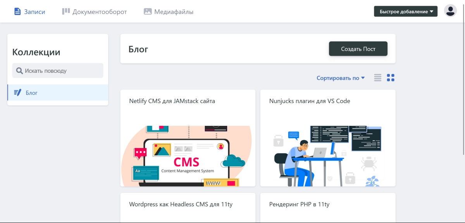
Task: Select the Блог collection in sidebar
Action: [58, 93]
